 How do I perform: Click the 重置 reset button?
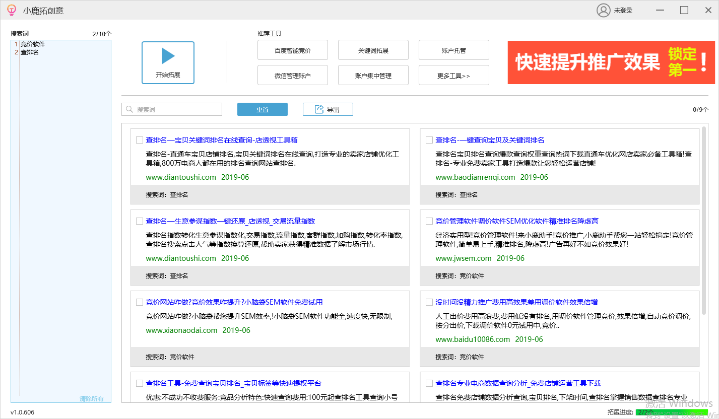(263, 109)
